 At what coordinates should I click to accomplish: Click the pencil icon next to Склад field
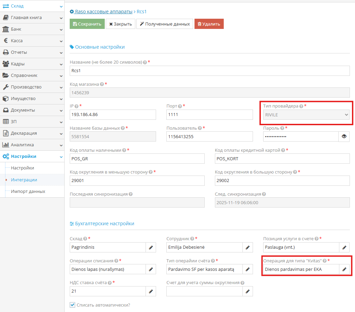click(151, 247)
